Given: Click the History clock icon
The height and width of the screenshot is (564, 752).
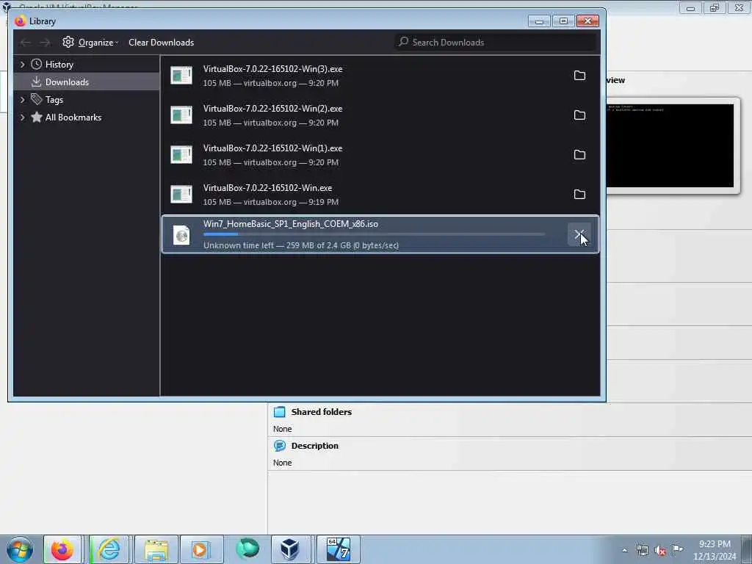Looking at the screenshot, I should tap(37, 65).
